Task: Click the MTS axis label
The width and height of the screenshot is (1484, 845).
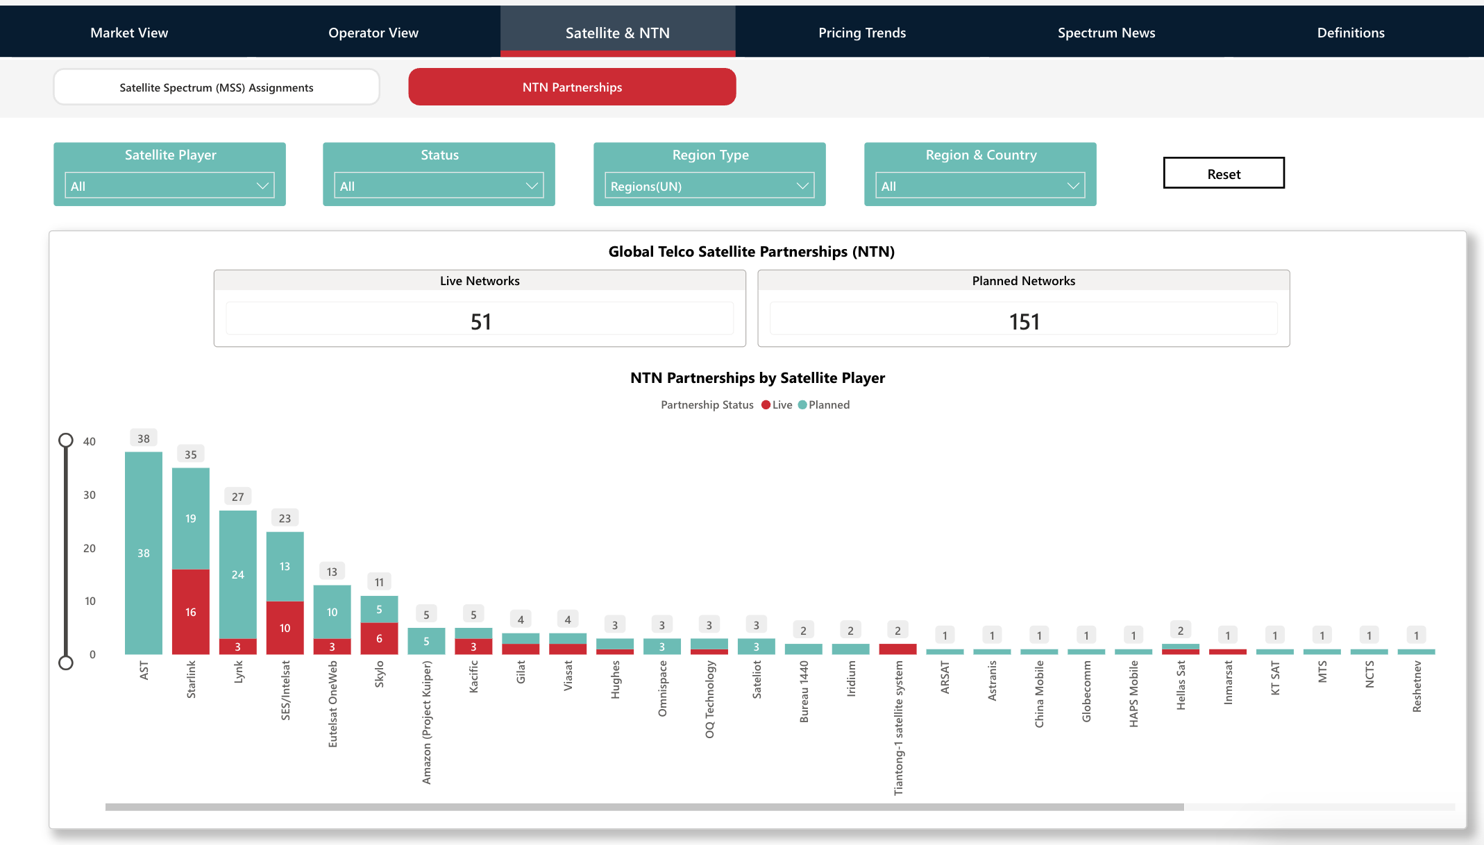Action: (1322, 672)
